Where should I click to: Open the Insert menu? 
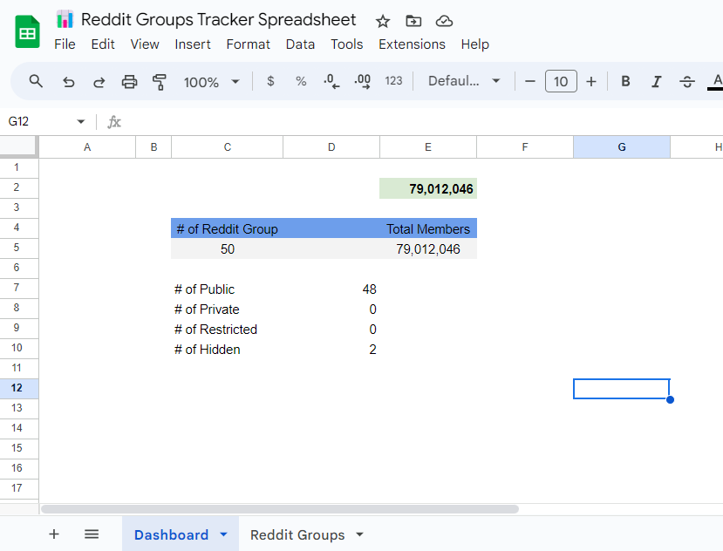coord(192,44)
